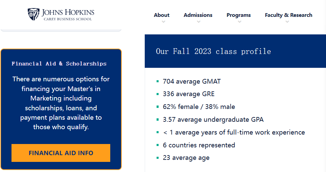This screenshot has width=326, height=172.
Task: Click the 3.57 average undergraduate GPA line
Action: (213, 120)
